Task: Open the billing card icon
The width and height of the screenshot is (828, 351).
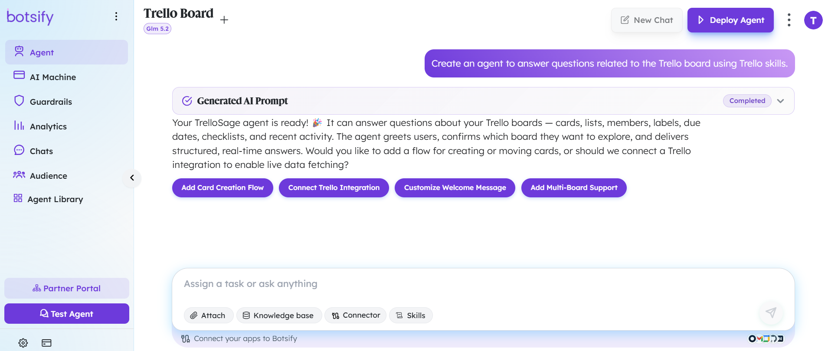Action: (x=46, y=343)
